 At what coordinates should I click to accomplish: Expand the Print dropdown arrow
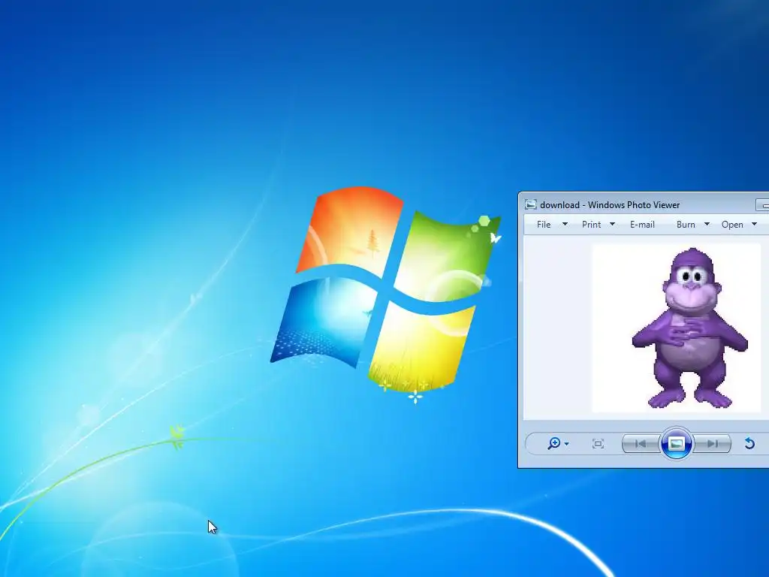[x=612, y=224]
